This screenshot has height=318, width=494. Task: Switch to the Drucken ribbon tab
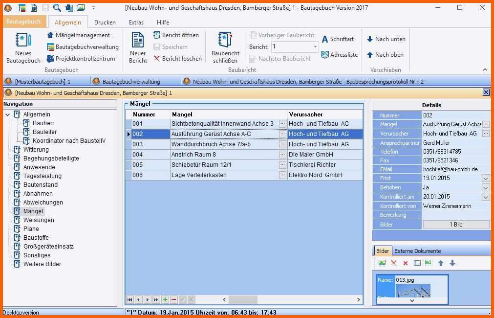[x=105, y=23]
